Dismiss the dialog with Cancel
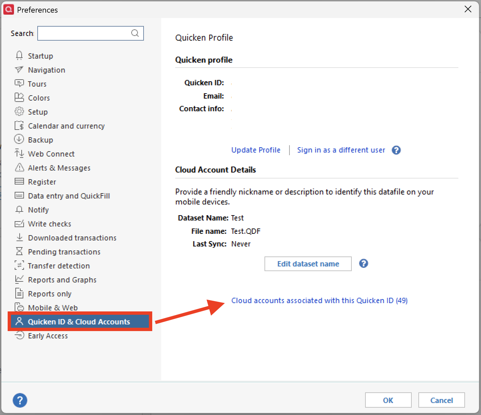Image resolution: width=481 pixels, height=415 pixels. [441, 400]
